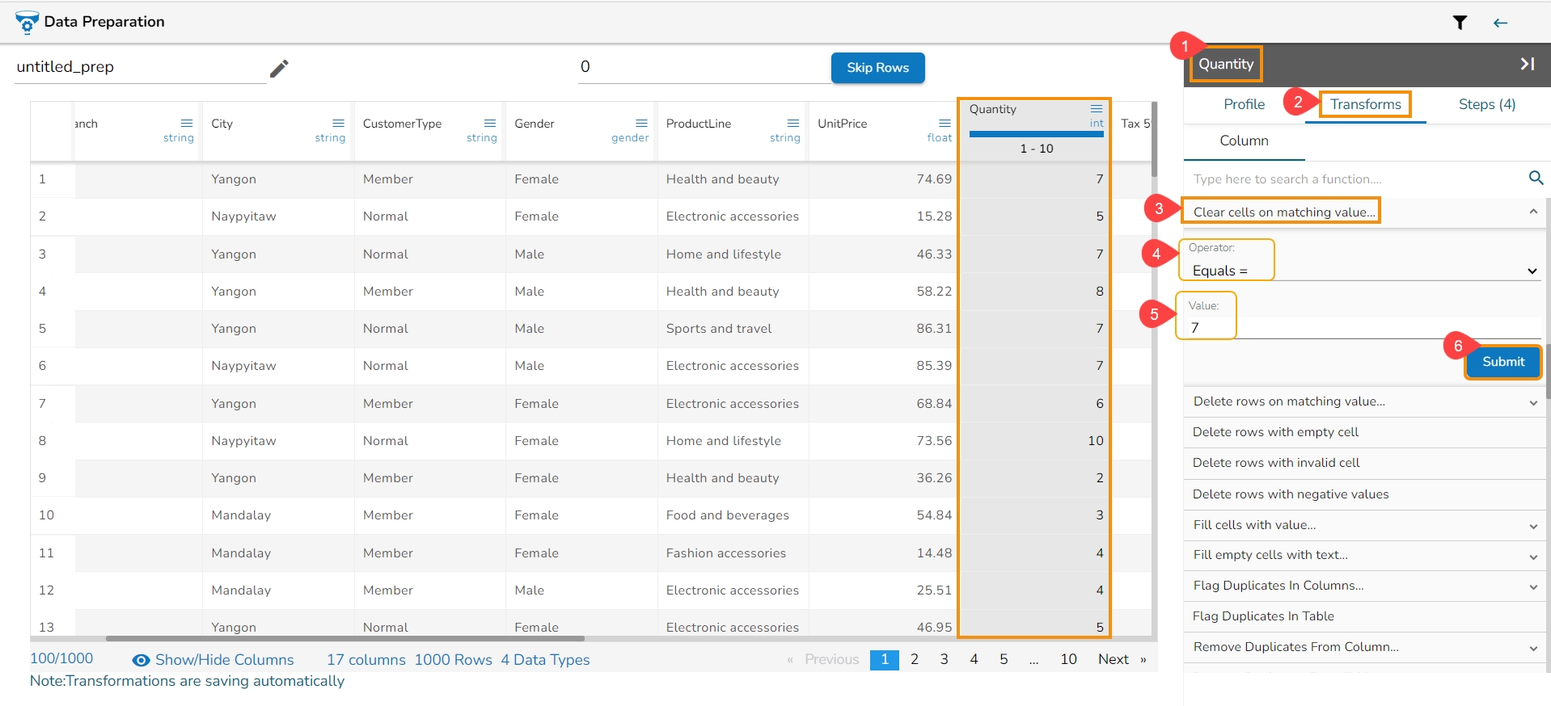Toggle Show/Hide Columns eye icon
Viewport: 1551px width, 706px height.
tap(141, 660)
